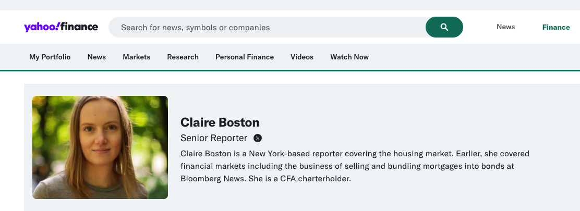Switch to the Markets tab
This screenshot has width=580, height=211.
137,57
